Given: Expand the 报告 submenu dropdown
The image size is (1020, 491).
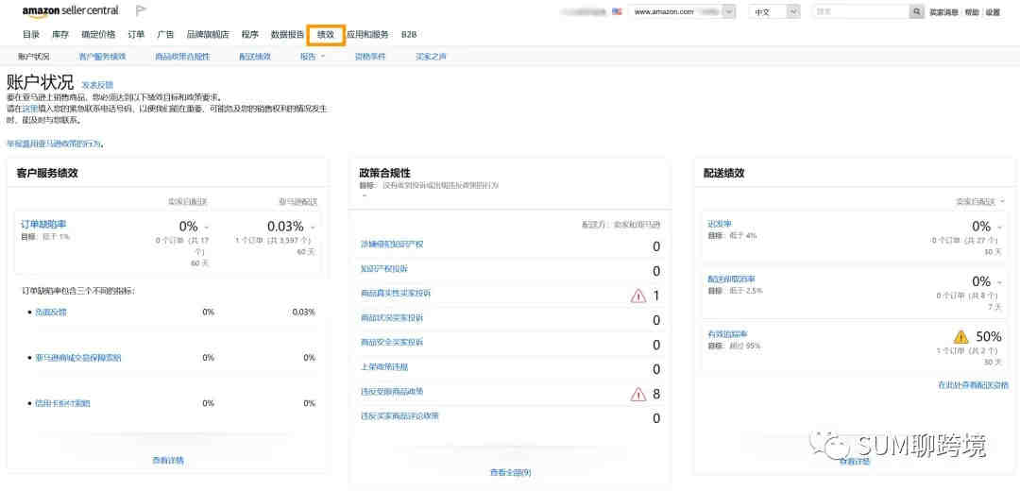Looking at the screenshot, I should coord(313,57).
